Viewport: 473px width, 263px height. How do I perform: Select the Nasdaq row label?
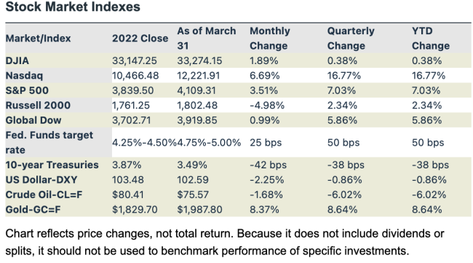coord(24,76)
